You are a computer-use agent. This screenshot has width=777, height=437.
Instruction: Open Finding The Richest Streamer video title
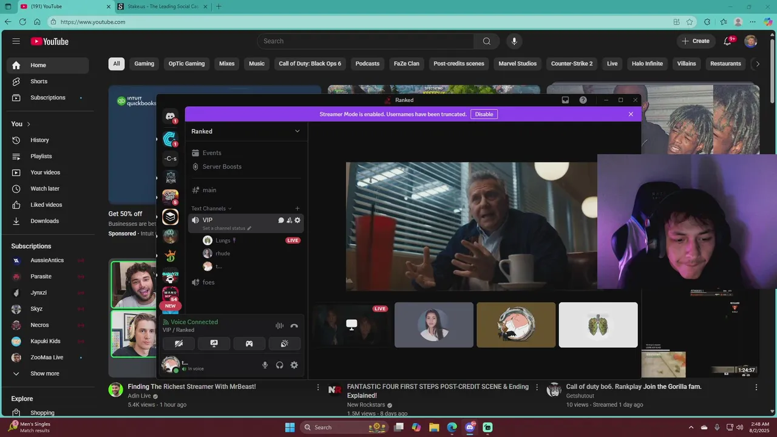[192, 387]
